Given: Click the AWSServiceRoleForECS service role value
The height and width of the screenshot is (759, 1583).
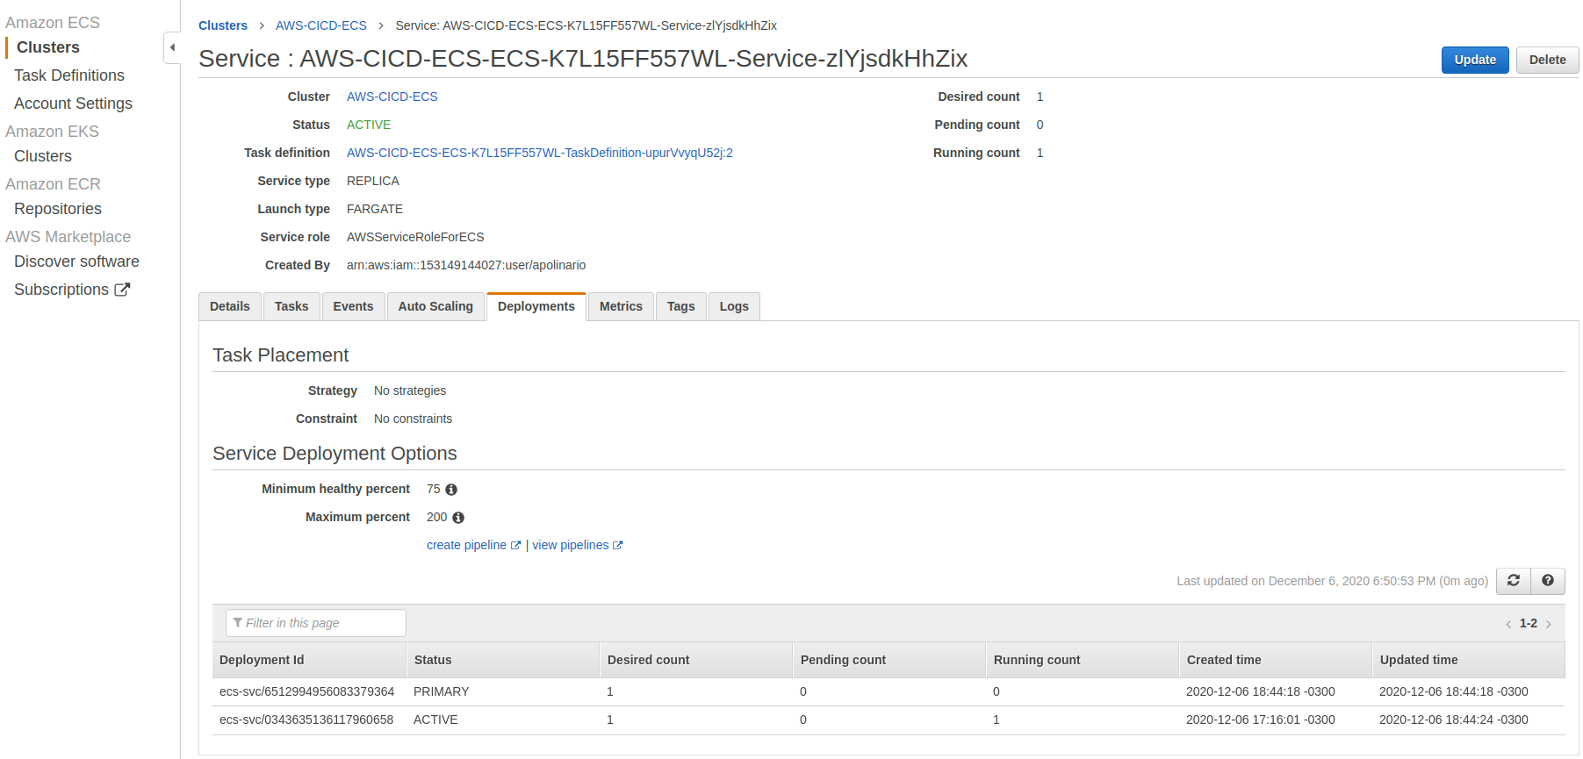Looking at the screenshot, I should (415, 237).
